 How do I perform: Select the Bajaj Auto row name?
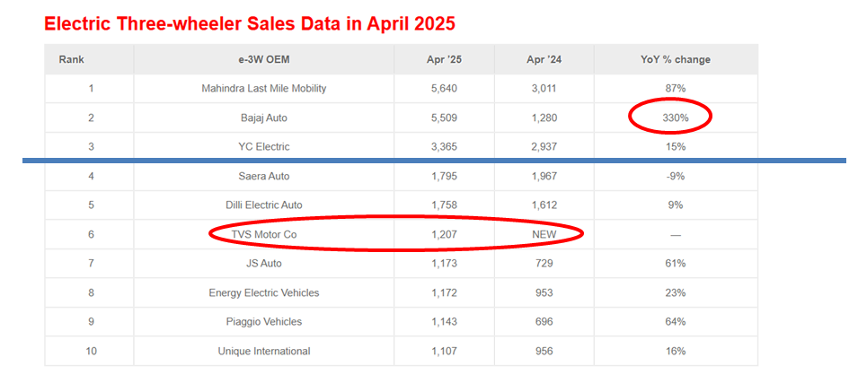tap(263, 118)
